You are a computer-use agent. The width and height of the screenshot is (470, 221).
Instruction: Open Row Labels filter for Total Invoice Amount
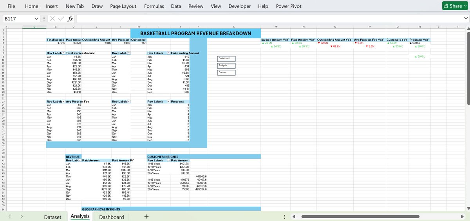coord(64,53)
